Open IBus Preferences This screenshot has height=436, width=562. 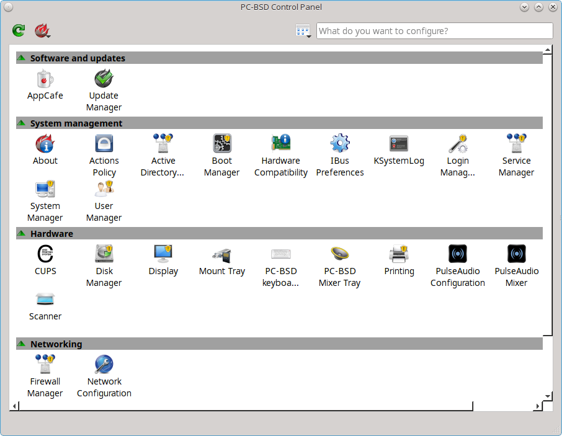340,156
